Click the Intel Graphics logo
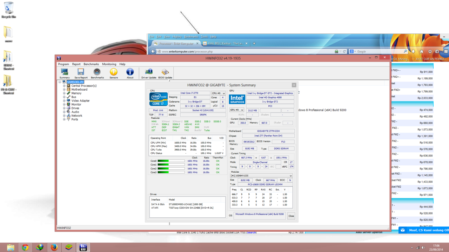The height and width of the screenshot is (252, 449). click(x=237, y=99)
